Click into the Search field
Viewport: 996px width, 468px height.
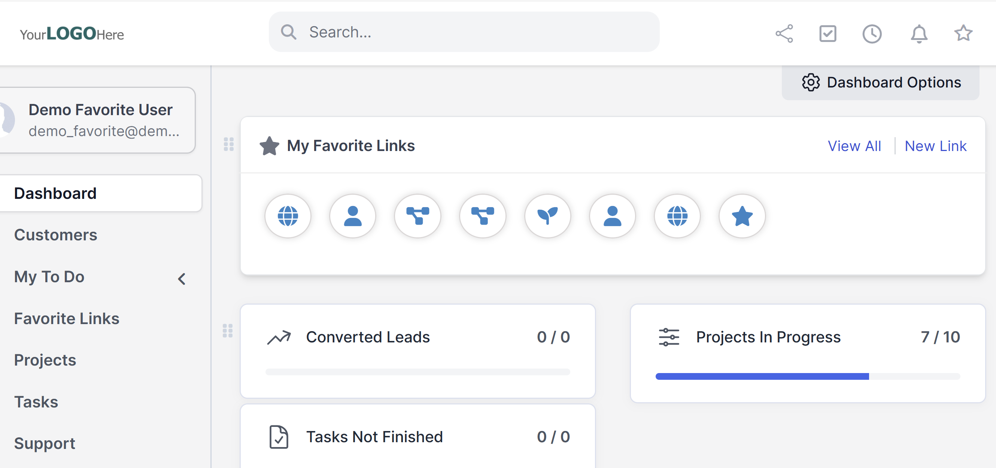point(464,32)
